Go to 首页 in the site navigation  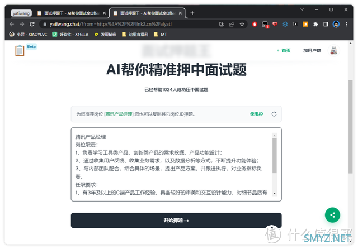(286, 51)
